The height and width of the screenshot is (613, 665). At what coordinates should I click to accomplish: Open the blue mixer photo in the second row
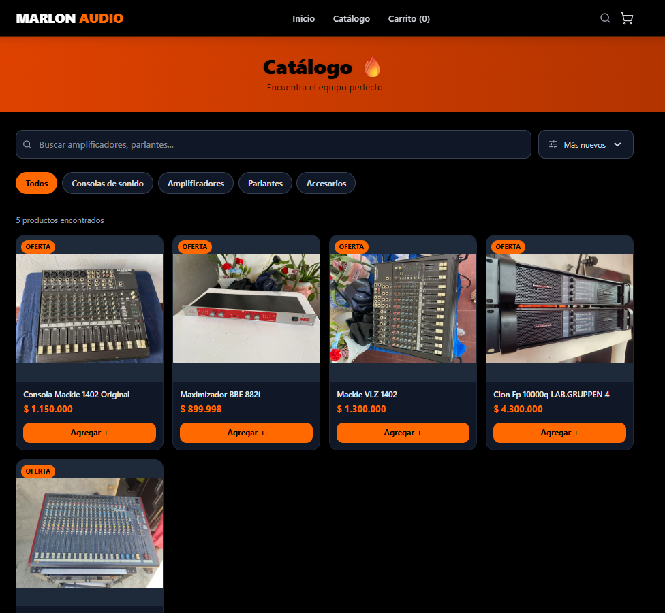click(89, 533)
